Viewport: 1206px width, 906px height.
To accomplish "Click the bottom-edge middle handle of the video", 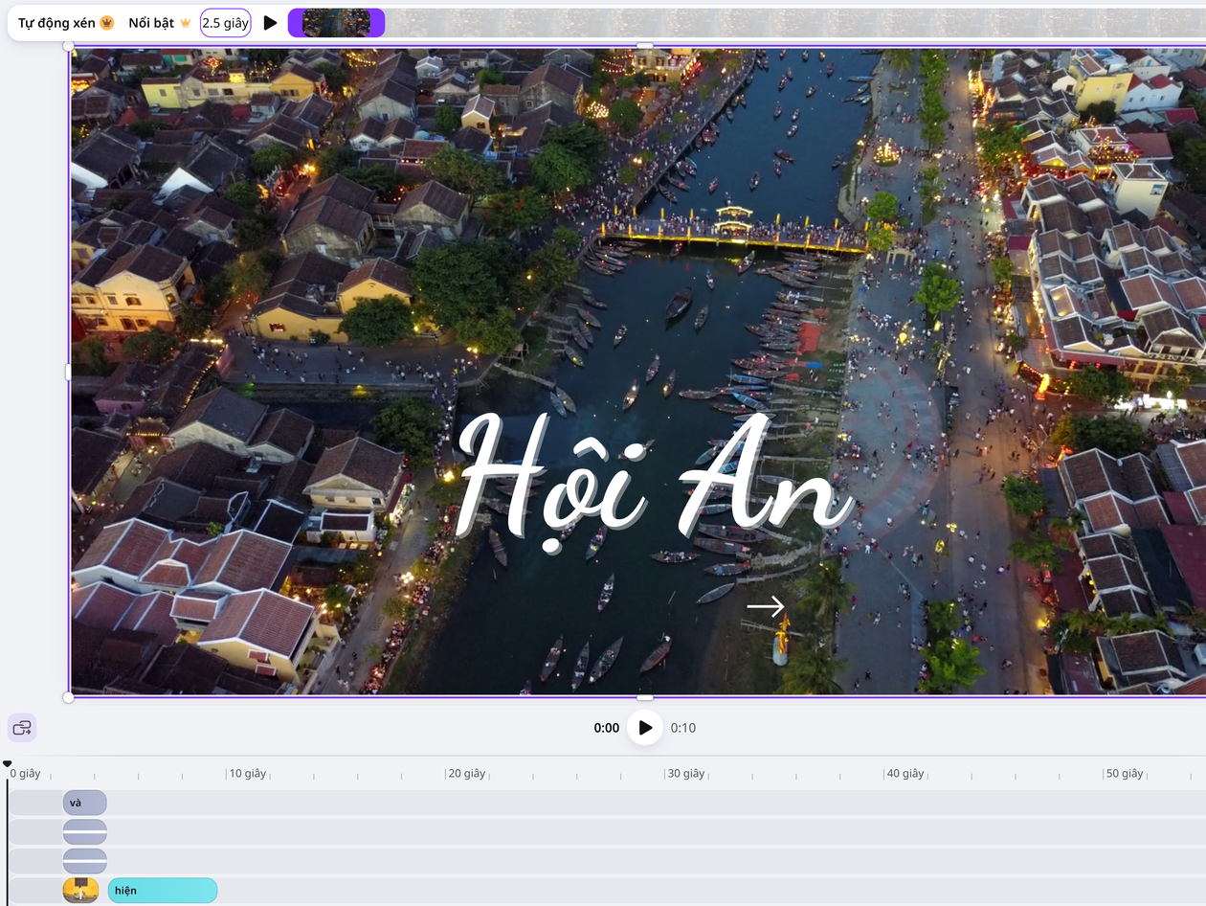I will 645,697.
